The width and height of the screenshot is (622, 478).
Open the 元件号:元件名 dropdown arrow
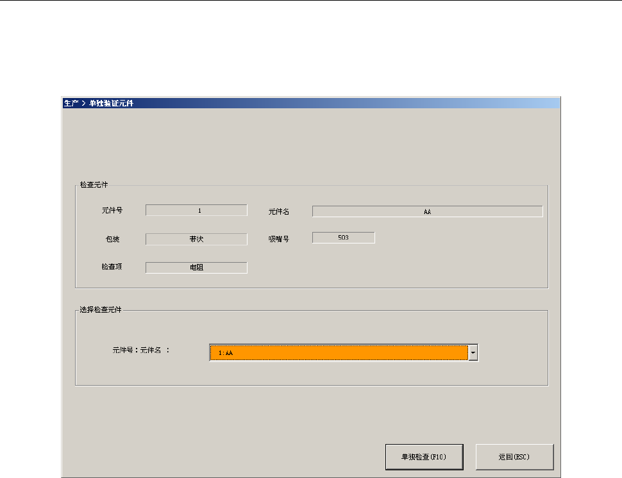473,353
